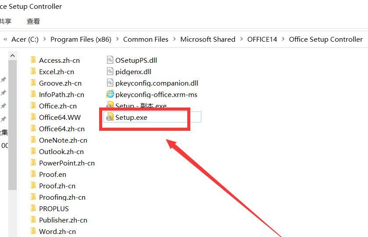Click the Office64.zh-cn folder icon

point(33,129)
